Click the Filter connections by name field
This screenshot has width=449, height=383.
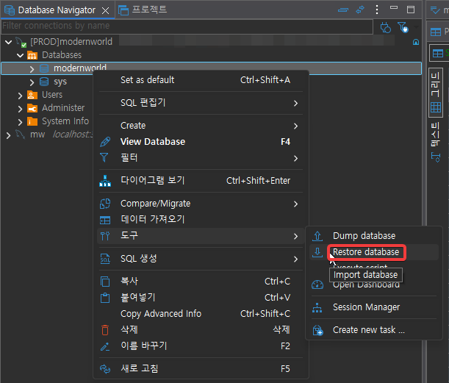184,26
